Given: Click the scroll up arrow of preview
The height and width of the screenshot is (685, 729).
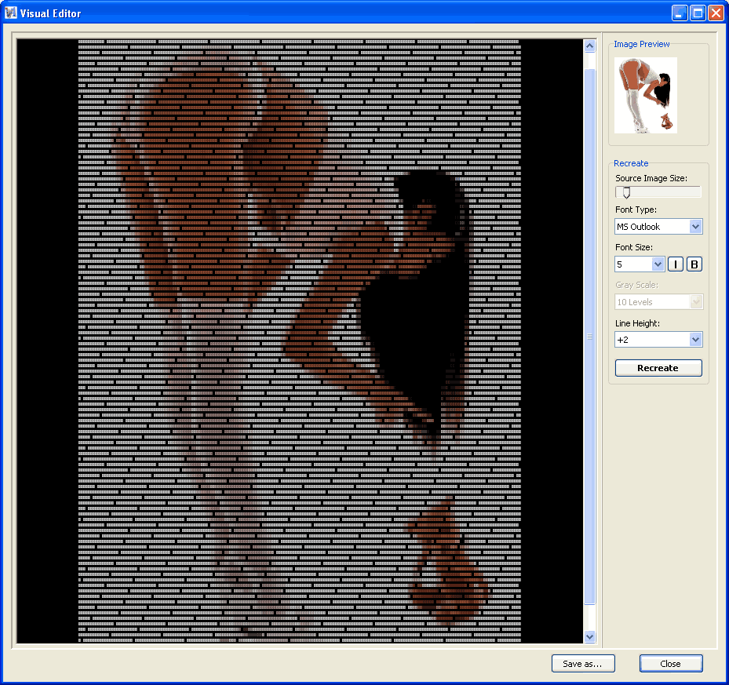Looking at the screenshot, I should coord(589,46).
